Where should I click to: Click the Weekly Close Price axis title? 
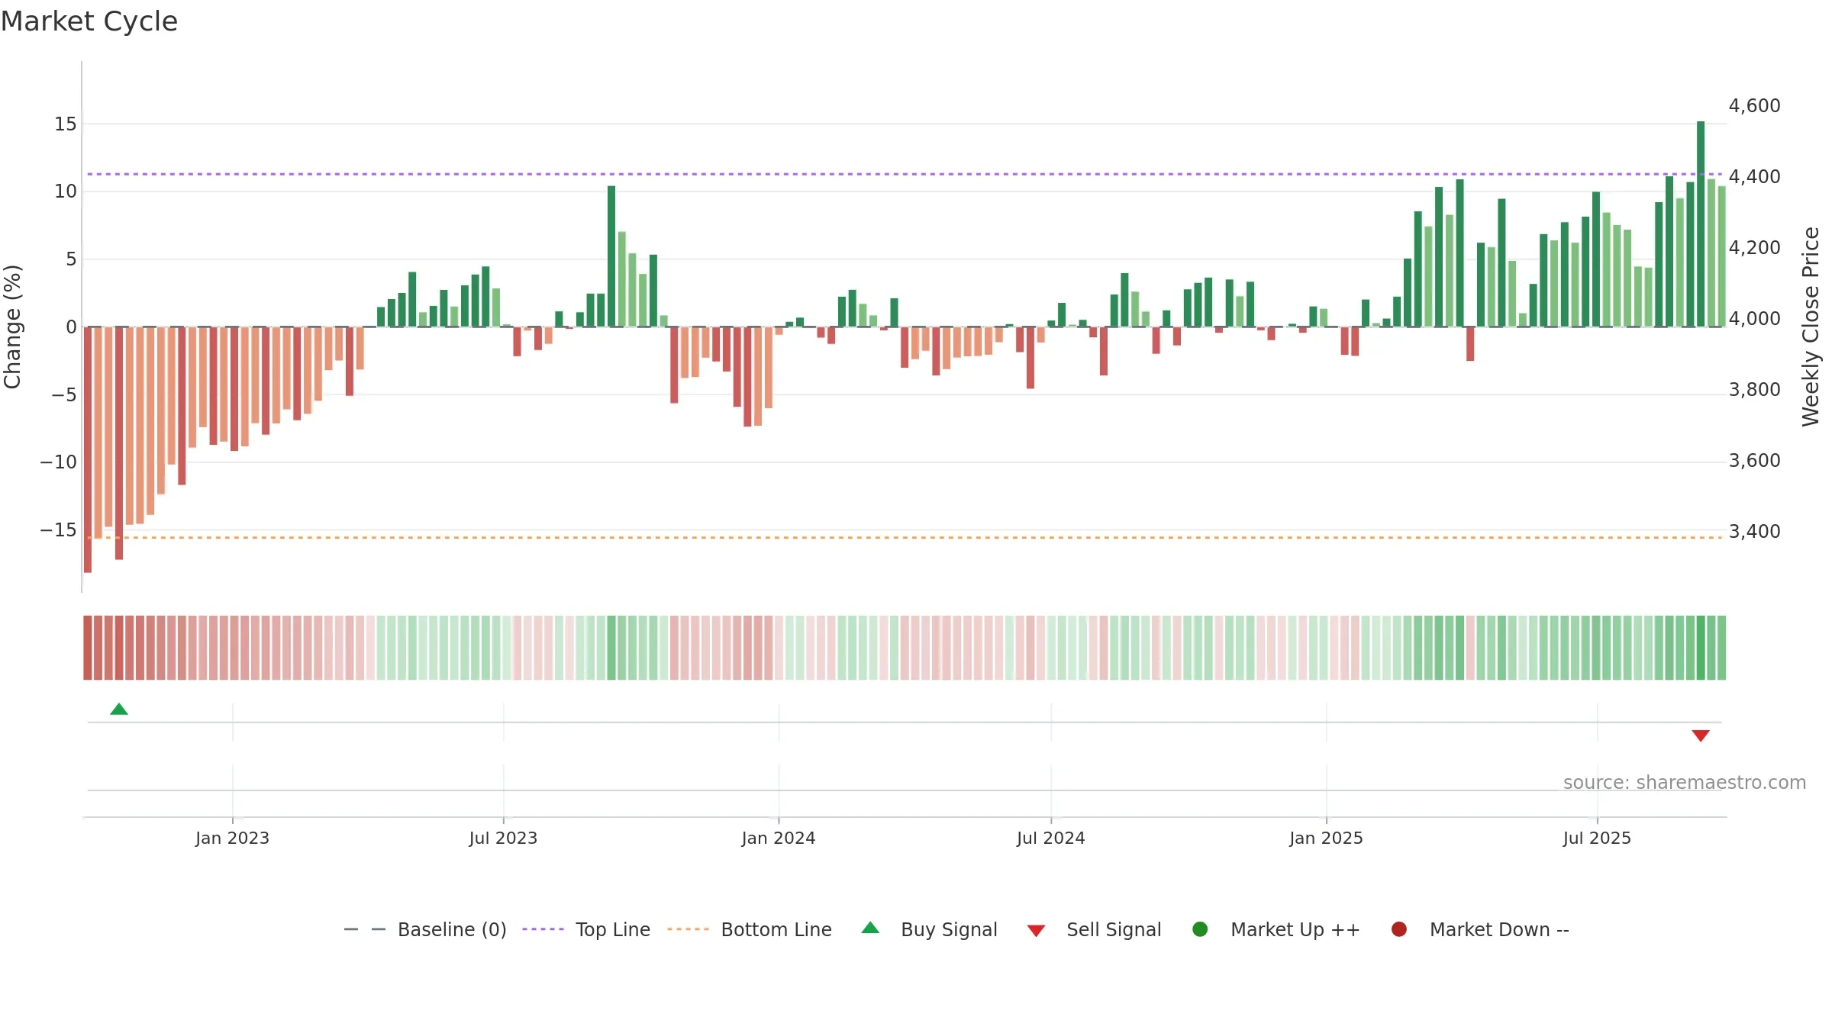pos(1811,327)
